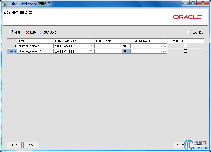The image size is (211, 152).
Task: Click the Help (帮助) button
Action: (x=31, y=145)
